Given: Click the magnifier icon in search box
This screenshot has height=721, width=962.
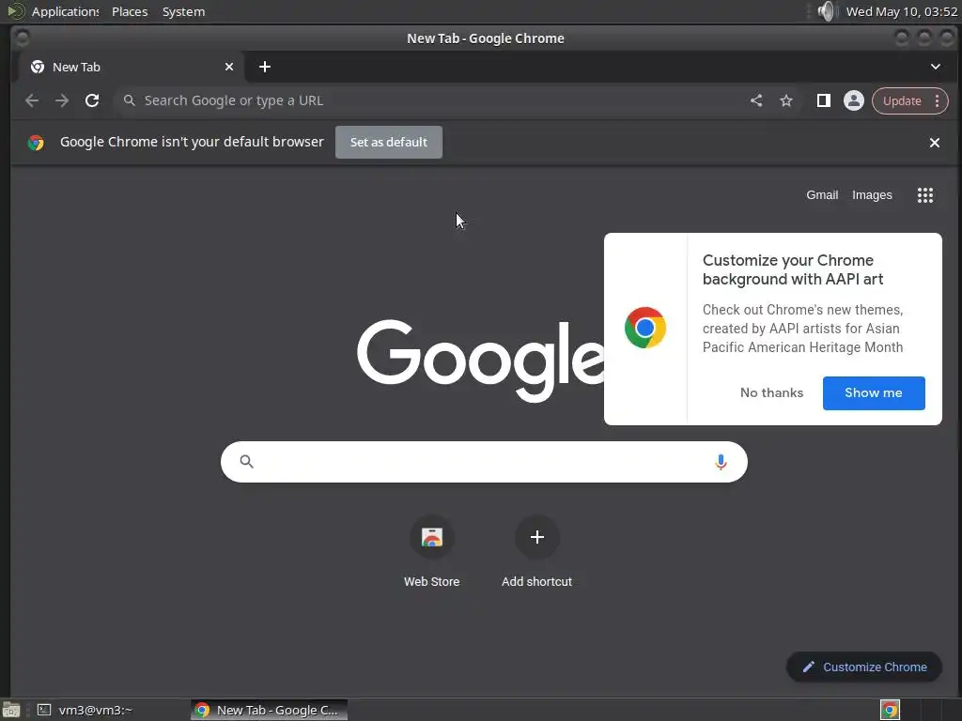Looking at the screenshot, I should 247,462.
